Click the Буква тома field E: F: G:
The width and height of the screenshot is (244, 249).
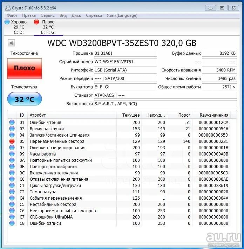pos(125,87)
